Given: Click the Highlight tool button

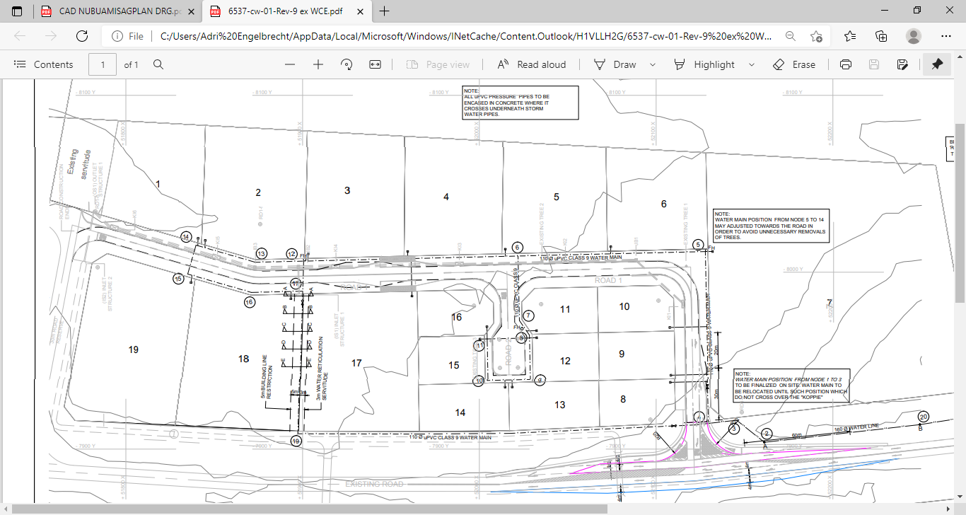Looking at the screenshot, I should coord(704,64).
